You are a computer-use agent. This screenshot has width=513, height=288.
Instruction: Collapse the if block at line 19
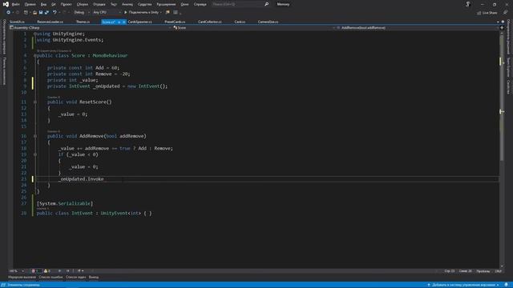[35, 154]
